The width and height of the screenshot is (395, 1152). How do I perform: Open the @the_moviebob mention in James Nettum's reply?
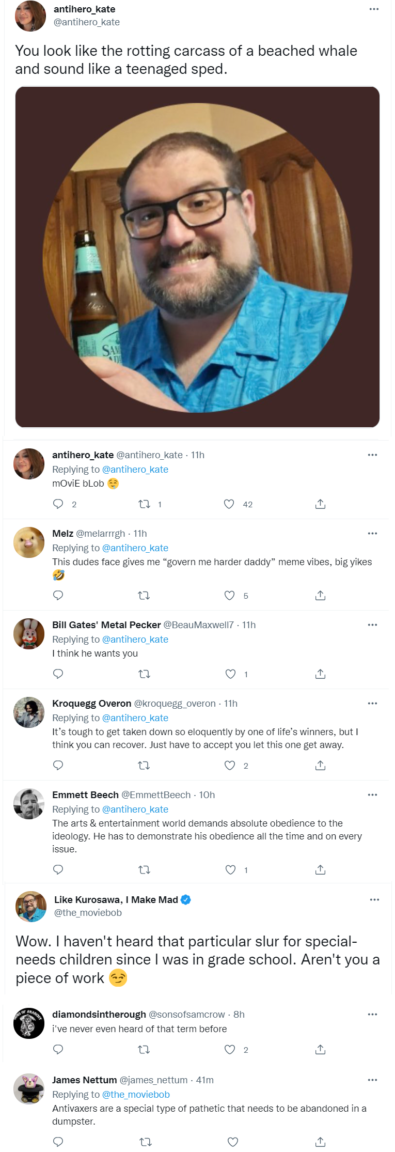136,1095
